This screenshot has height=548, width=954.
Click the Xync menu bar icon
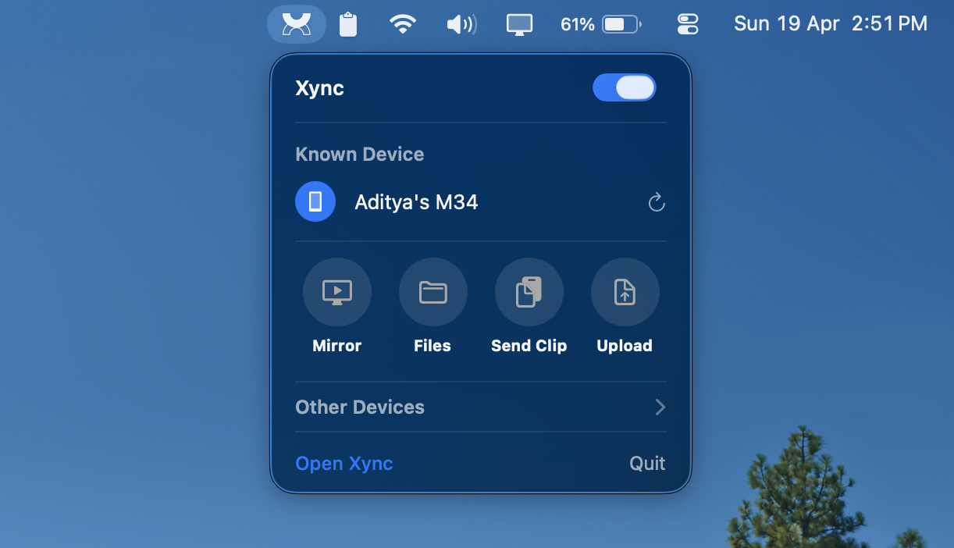tap(297, 24)
